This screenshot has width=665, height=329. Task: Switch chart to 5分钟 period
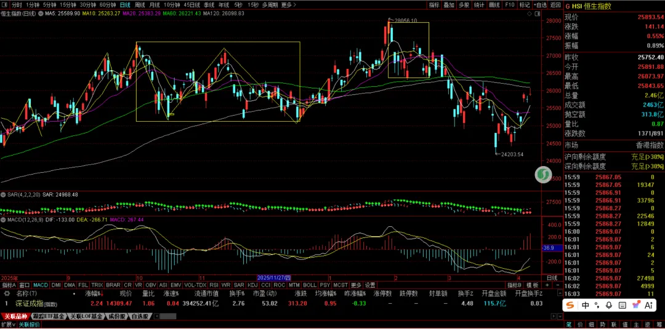pyautogui.click(x=50, y=5)
